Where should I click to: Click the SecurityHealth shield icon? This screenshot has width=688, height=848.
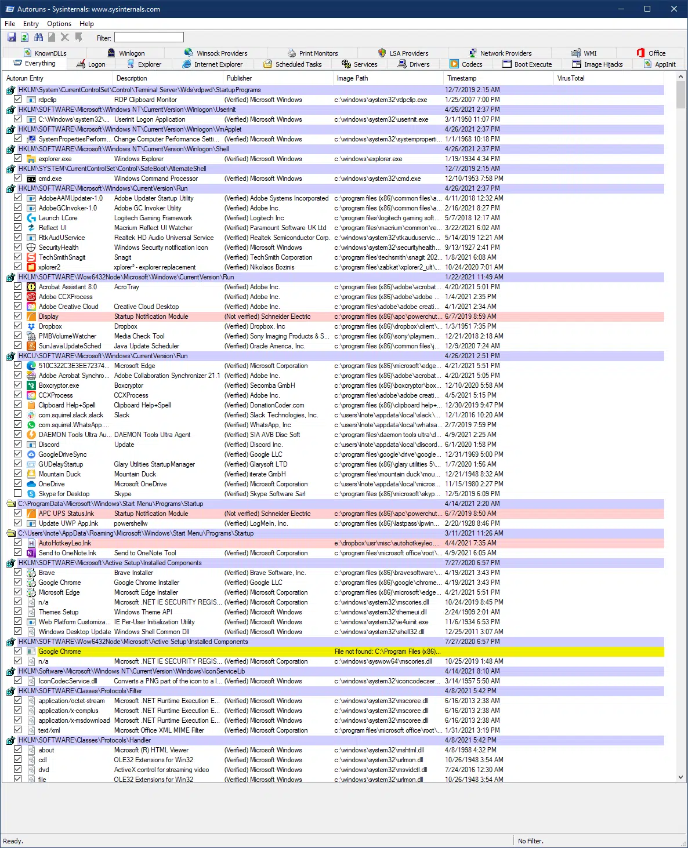(31, 248)
